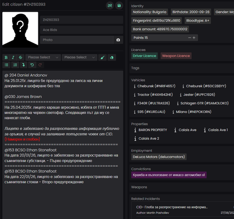Click the Photo URL input field
234x219 pixels.
(x=77, y=40)
